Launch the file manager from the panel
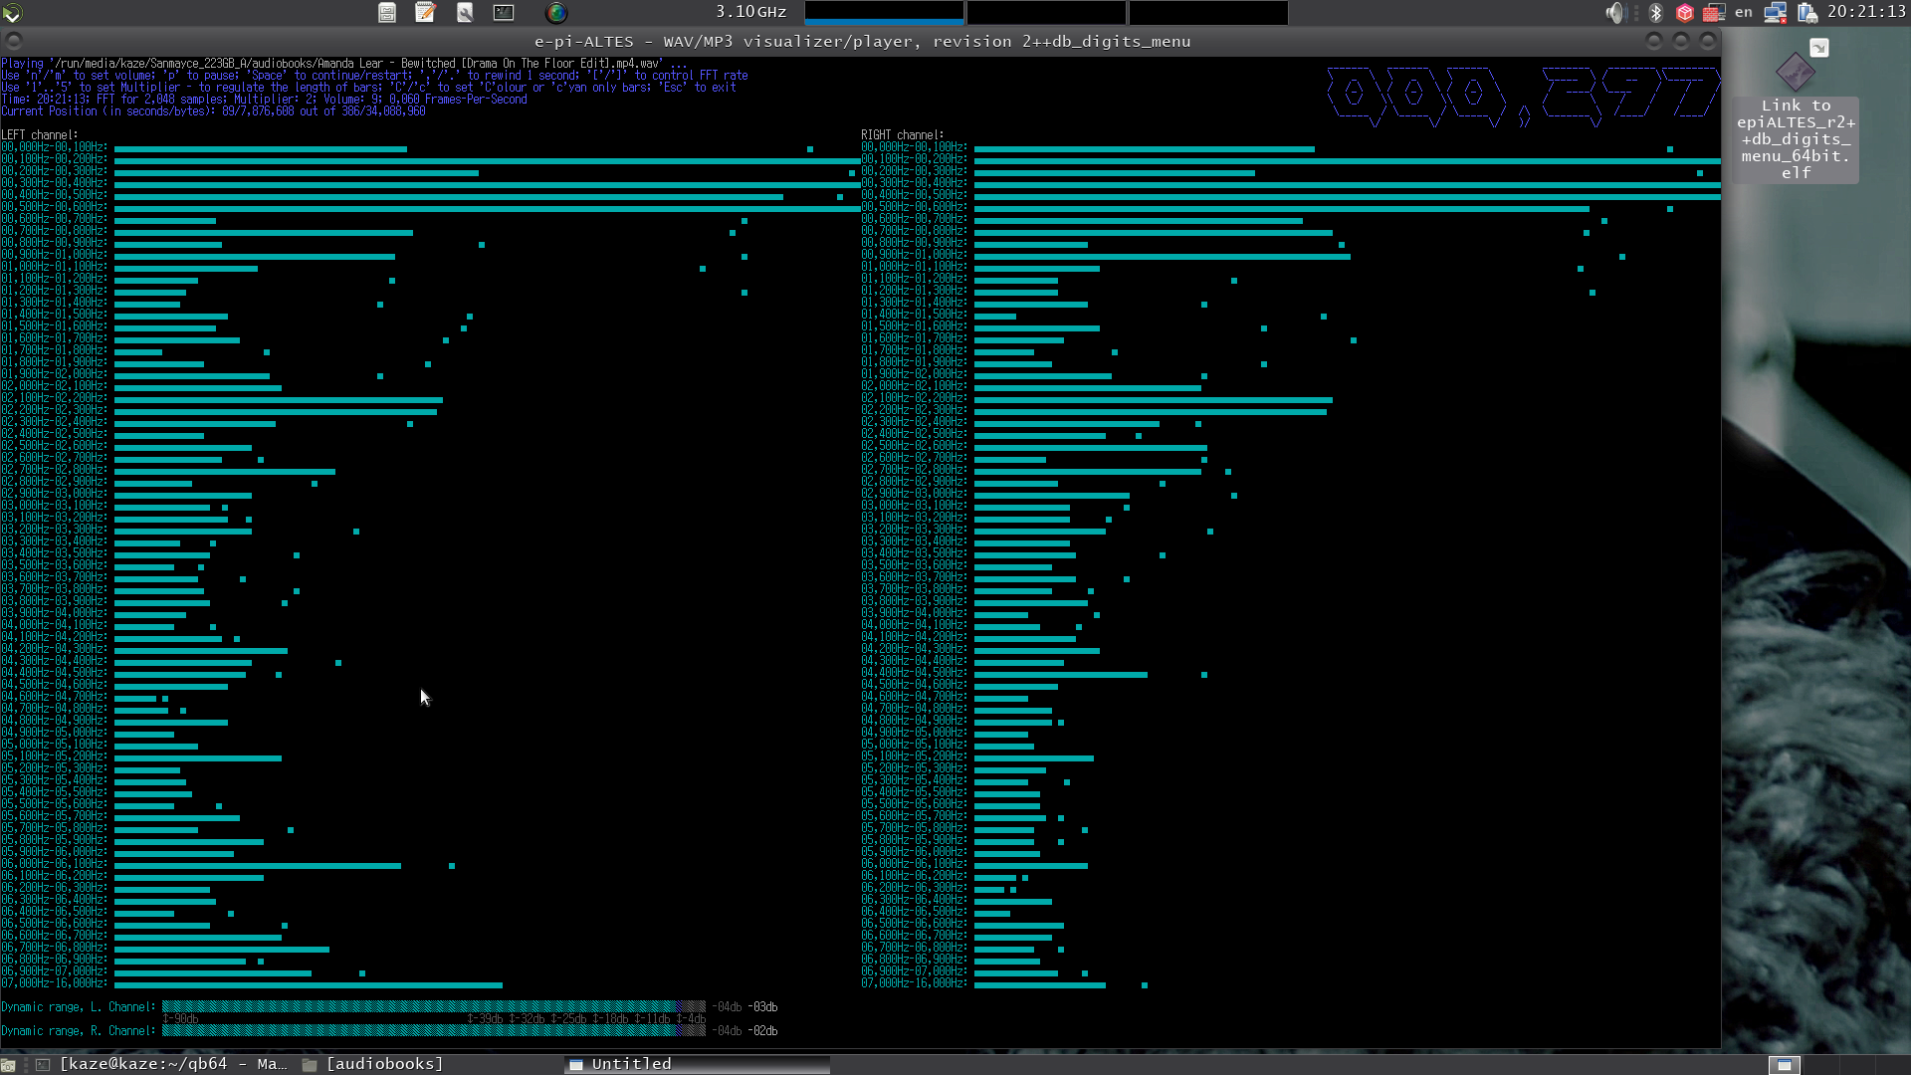 [387, 13]
